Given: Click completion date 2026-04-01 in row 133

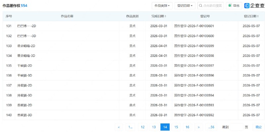Looking at the screenshot, I should coord(159,46).
